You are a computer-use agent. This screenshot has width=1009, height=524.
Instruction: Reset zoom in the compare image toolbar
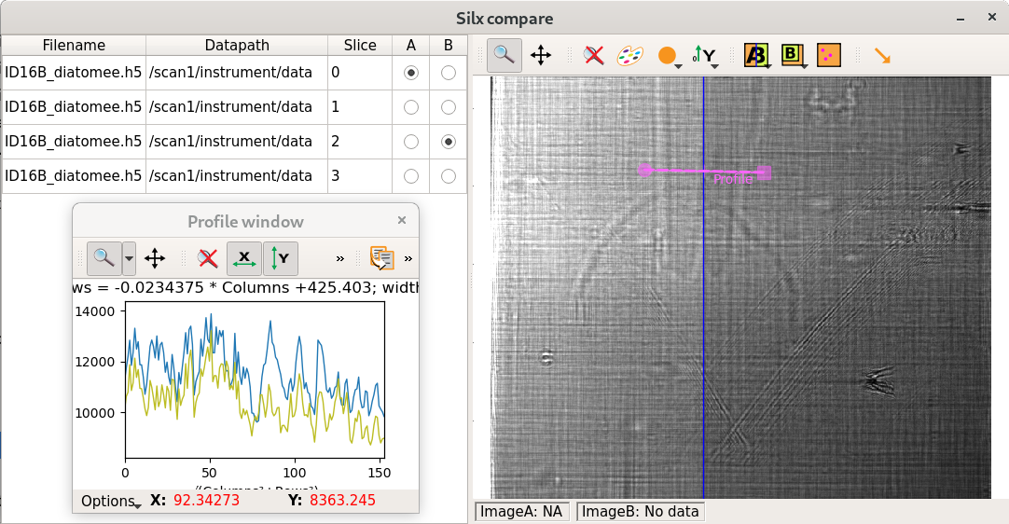click(593, 55)
